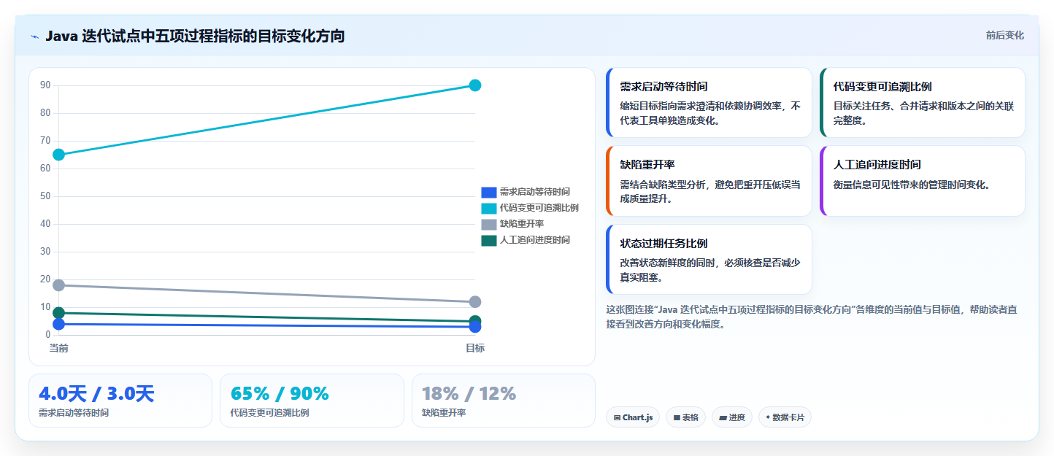Toggle 缺陷重开率 legend color box
The image size is (1054, 456).
488,224
